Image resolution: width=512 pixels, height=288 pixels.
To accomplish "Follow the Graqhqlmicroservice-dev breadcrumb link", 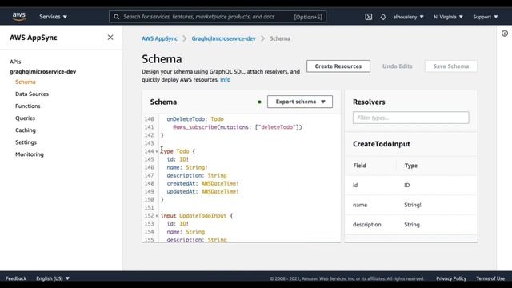I will pyautogui.click(x=224, y=38).
